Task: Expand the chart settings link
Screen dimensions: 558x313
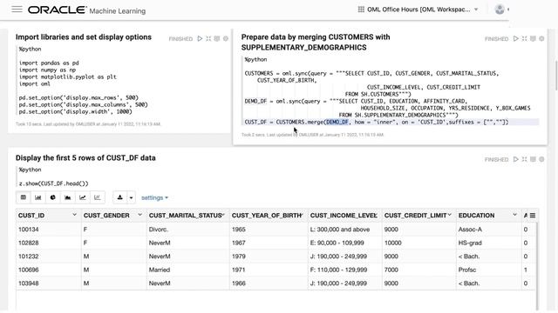Action: pos(154,197)
